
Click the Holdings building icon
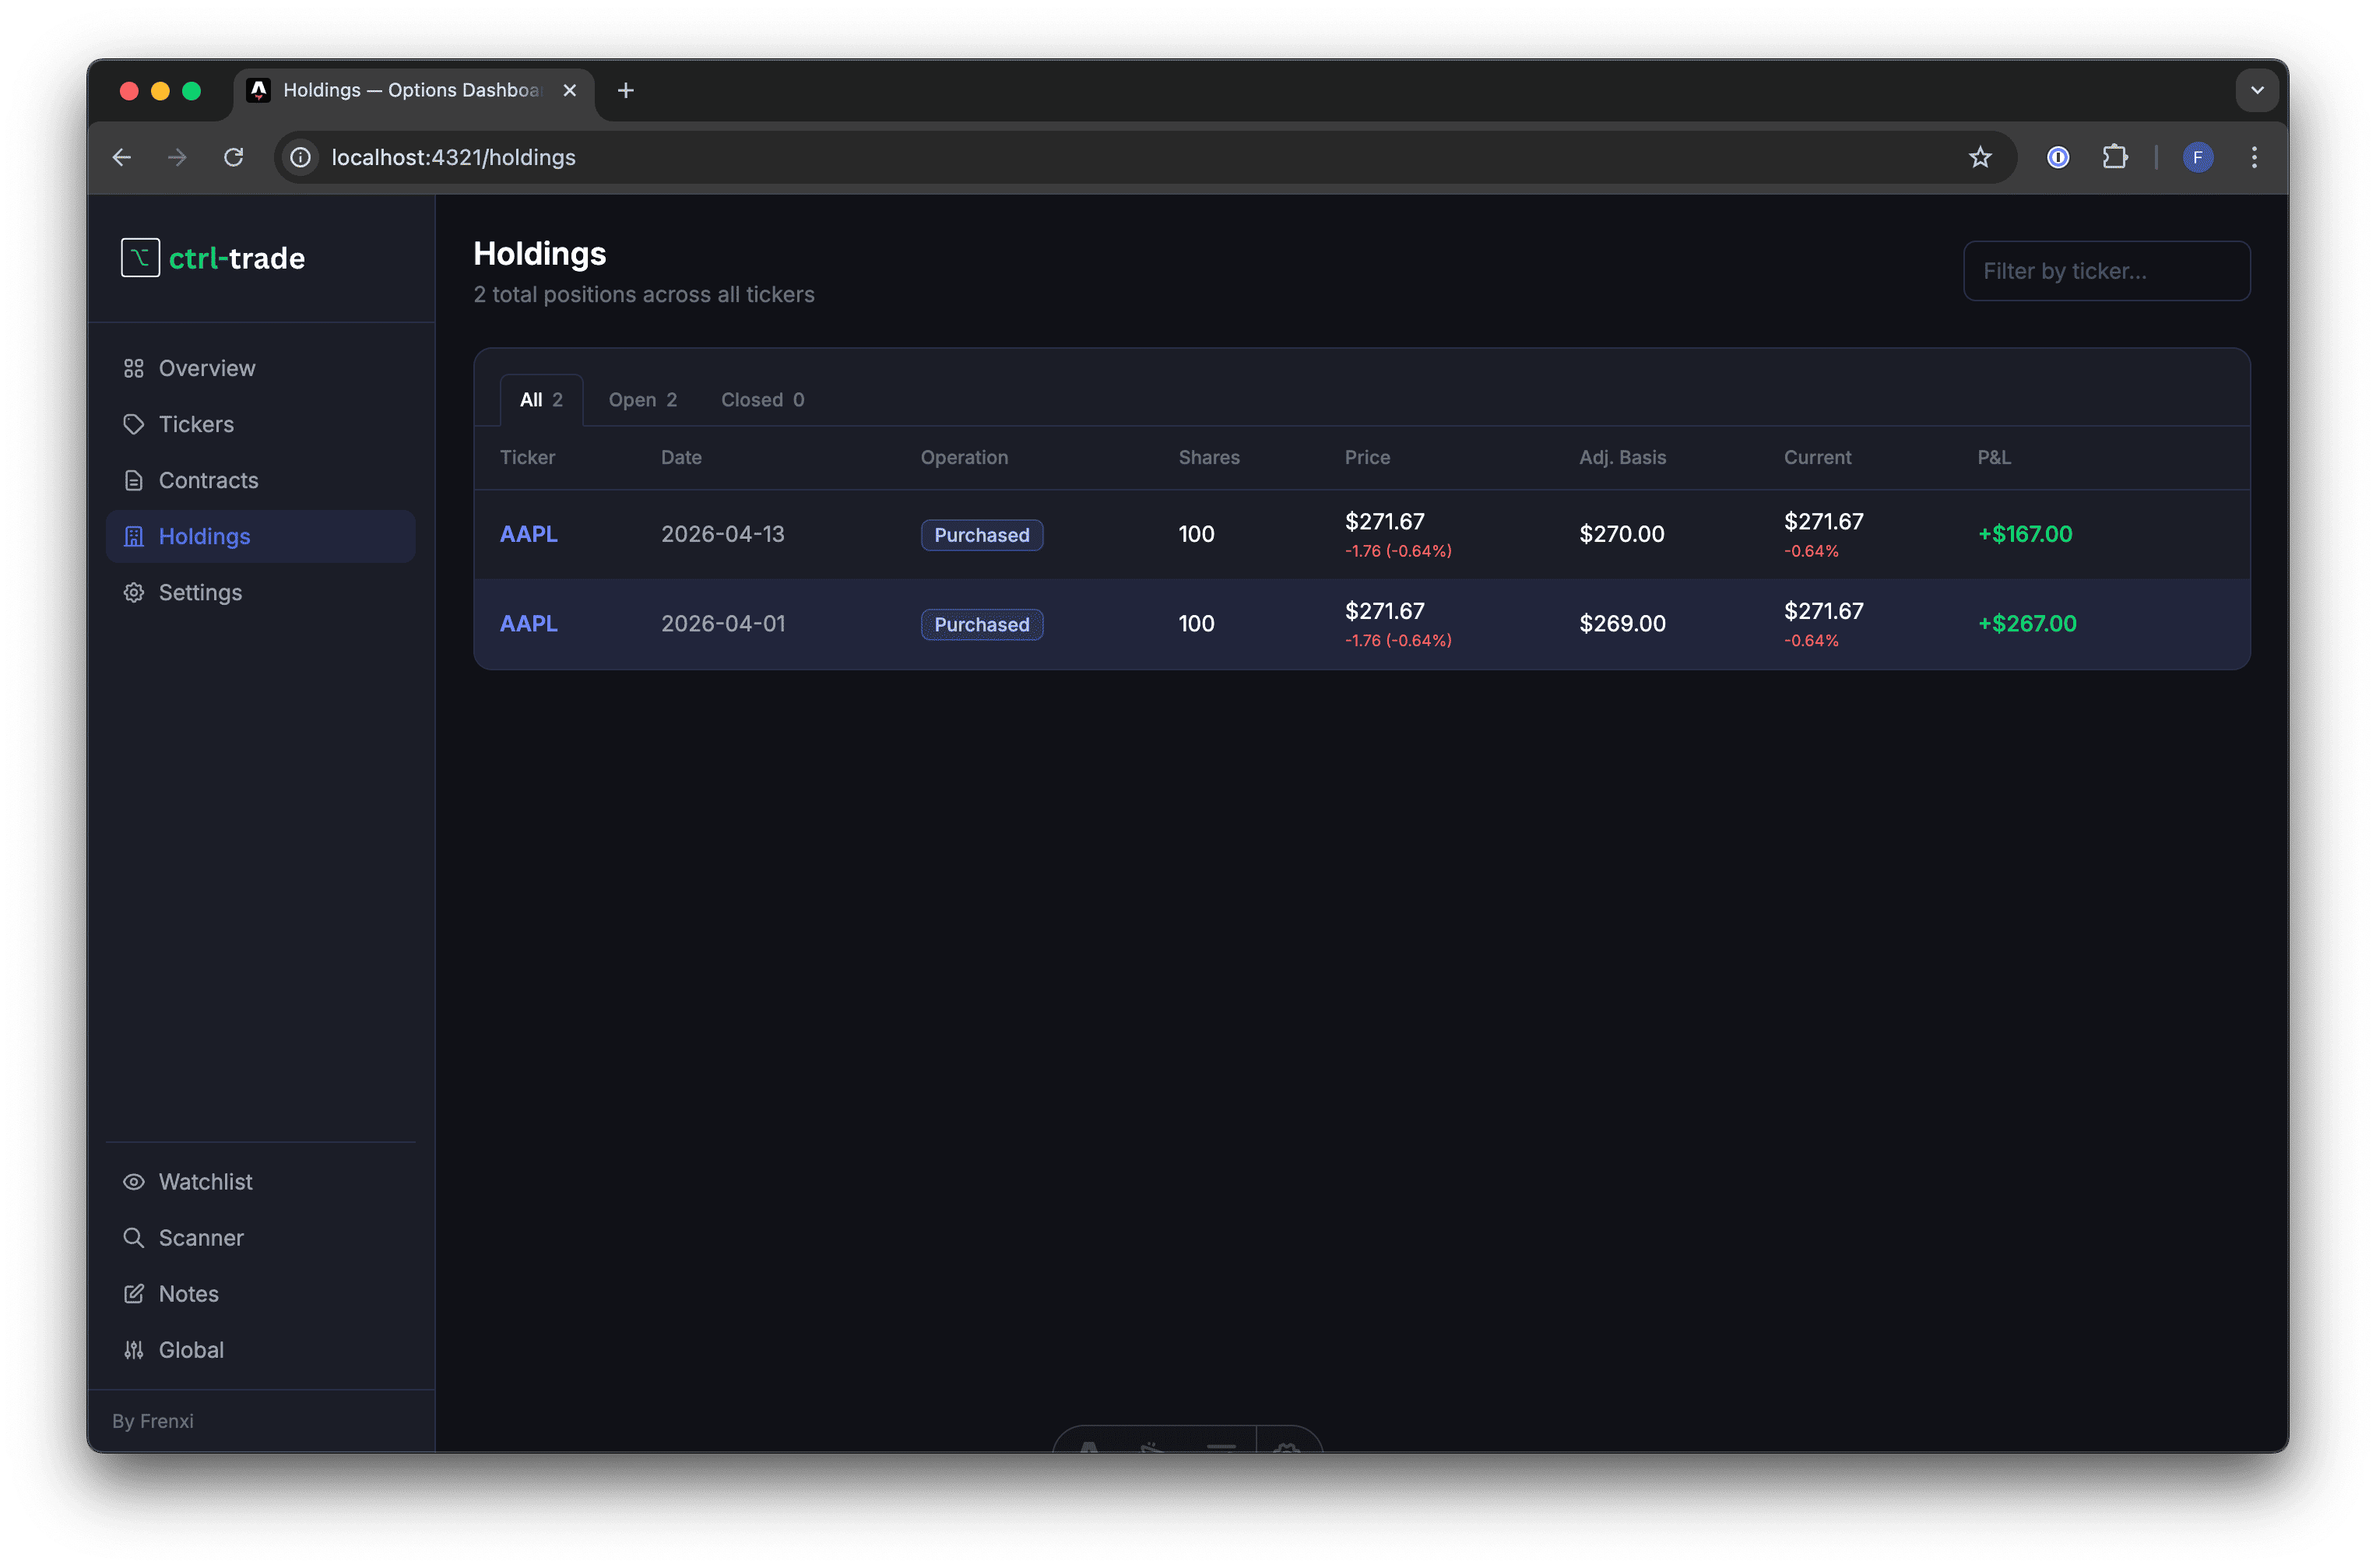coord(134,536)
